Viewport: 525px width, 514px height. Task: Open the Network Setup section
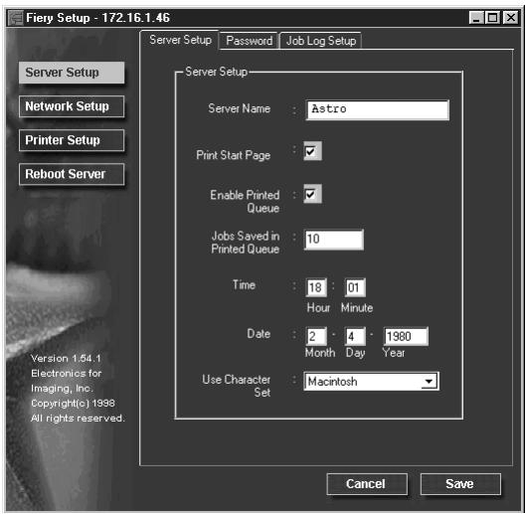(72, 106)
